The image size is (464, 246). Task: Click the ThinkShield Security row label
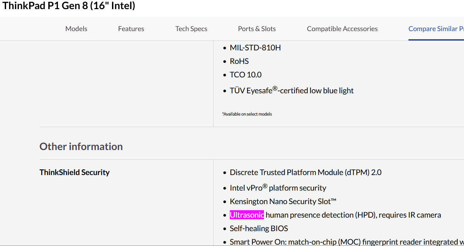pyautogui.click(x=74, y=172)
